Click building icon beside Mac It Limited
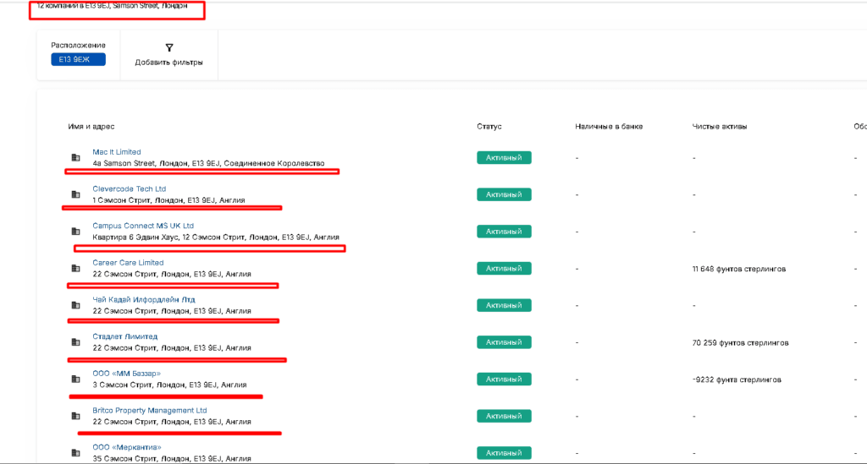This screenshot has height=464, width=867. (x=75, y=157)
